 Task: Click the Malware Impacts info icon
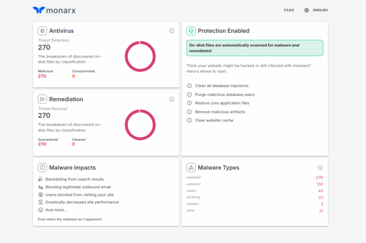coord(43,168)
